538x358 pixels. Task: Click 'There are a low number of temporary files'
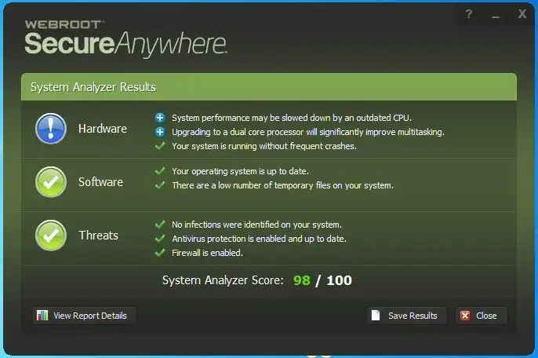282,185
